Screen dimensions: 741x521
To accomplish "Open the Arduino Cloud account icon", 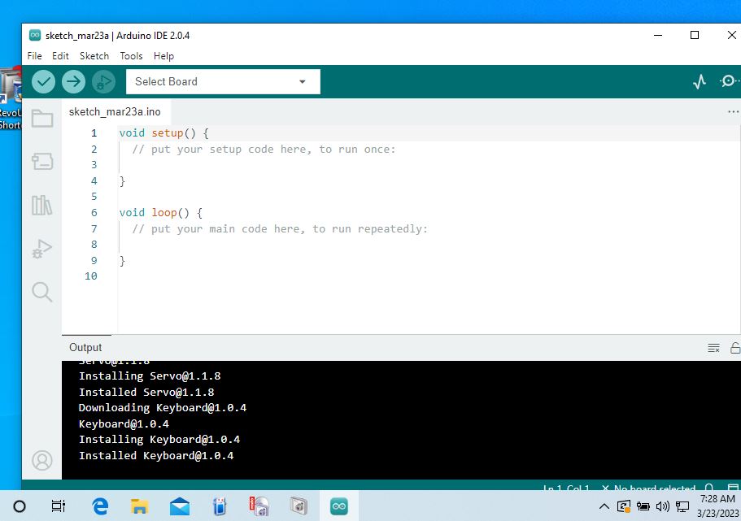I will [x=42, y=460].
